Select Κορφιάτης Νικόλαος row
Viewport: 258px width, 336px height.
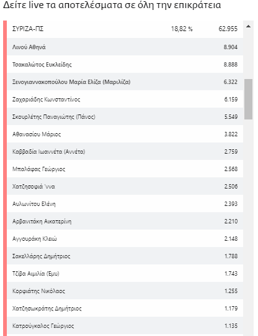pos(125,291)
